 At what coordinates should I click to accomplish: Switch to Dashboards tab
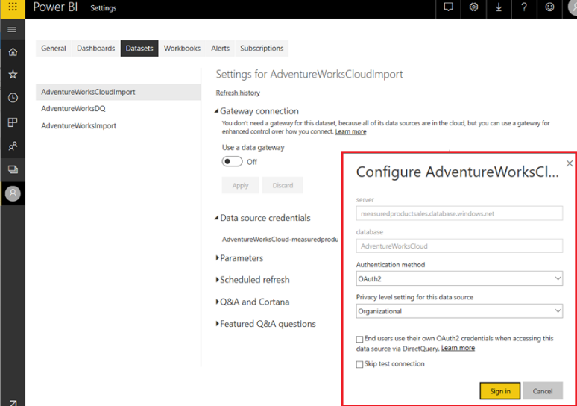[96, 49]
